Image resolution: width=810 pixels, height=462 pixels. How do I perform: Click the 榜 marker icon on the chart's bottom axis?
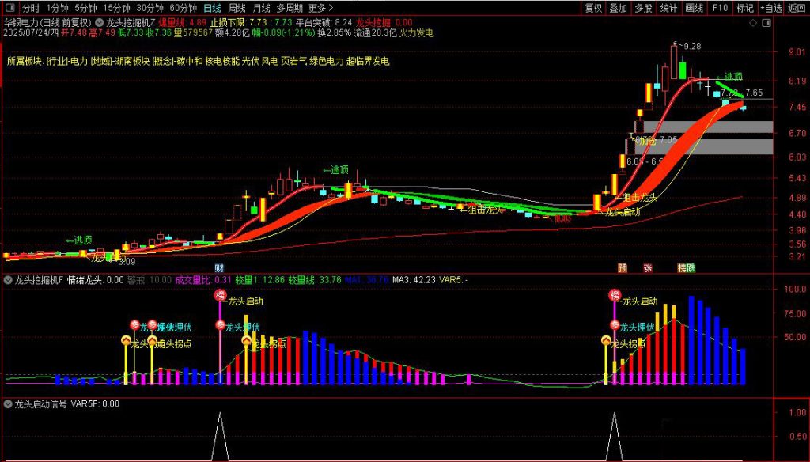point(681,268)
